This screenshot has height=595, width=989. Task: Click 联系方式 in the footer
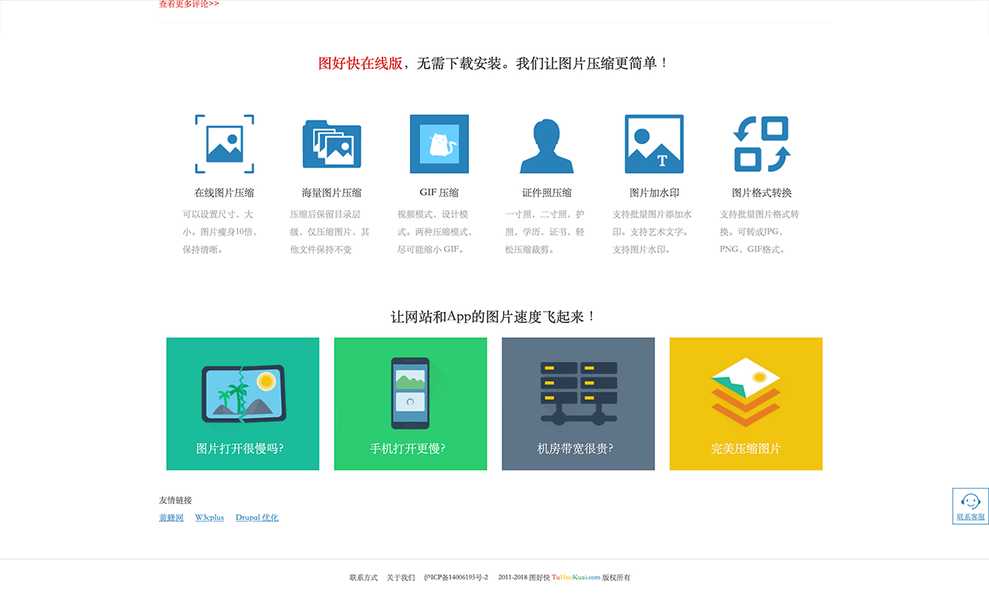(x=363, y=578)
